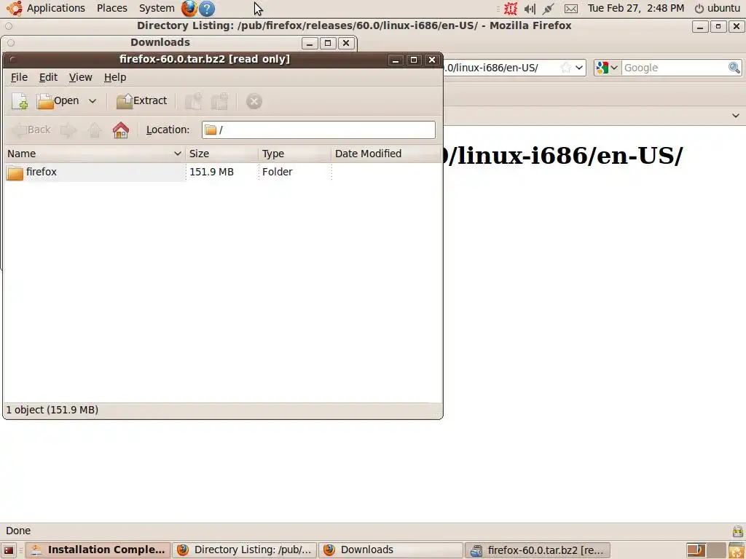Close the firefox-60.0.tar.bz2 archive window

coord(431,60)
